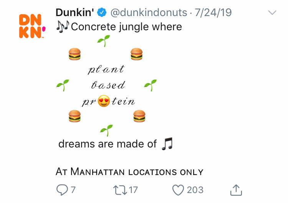Screen dimensions: 288x203
Task: Click the 7 replies count
Action: [x=73, y=190]
